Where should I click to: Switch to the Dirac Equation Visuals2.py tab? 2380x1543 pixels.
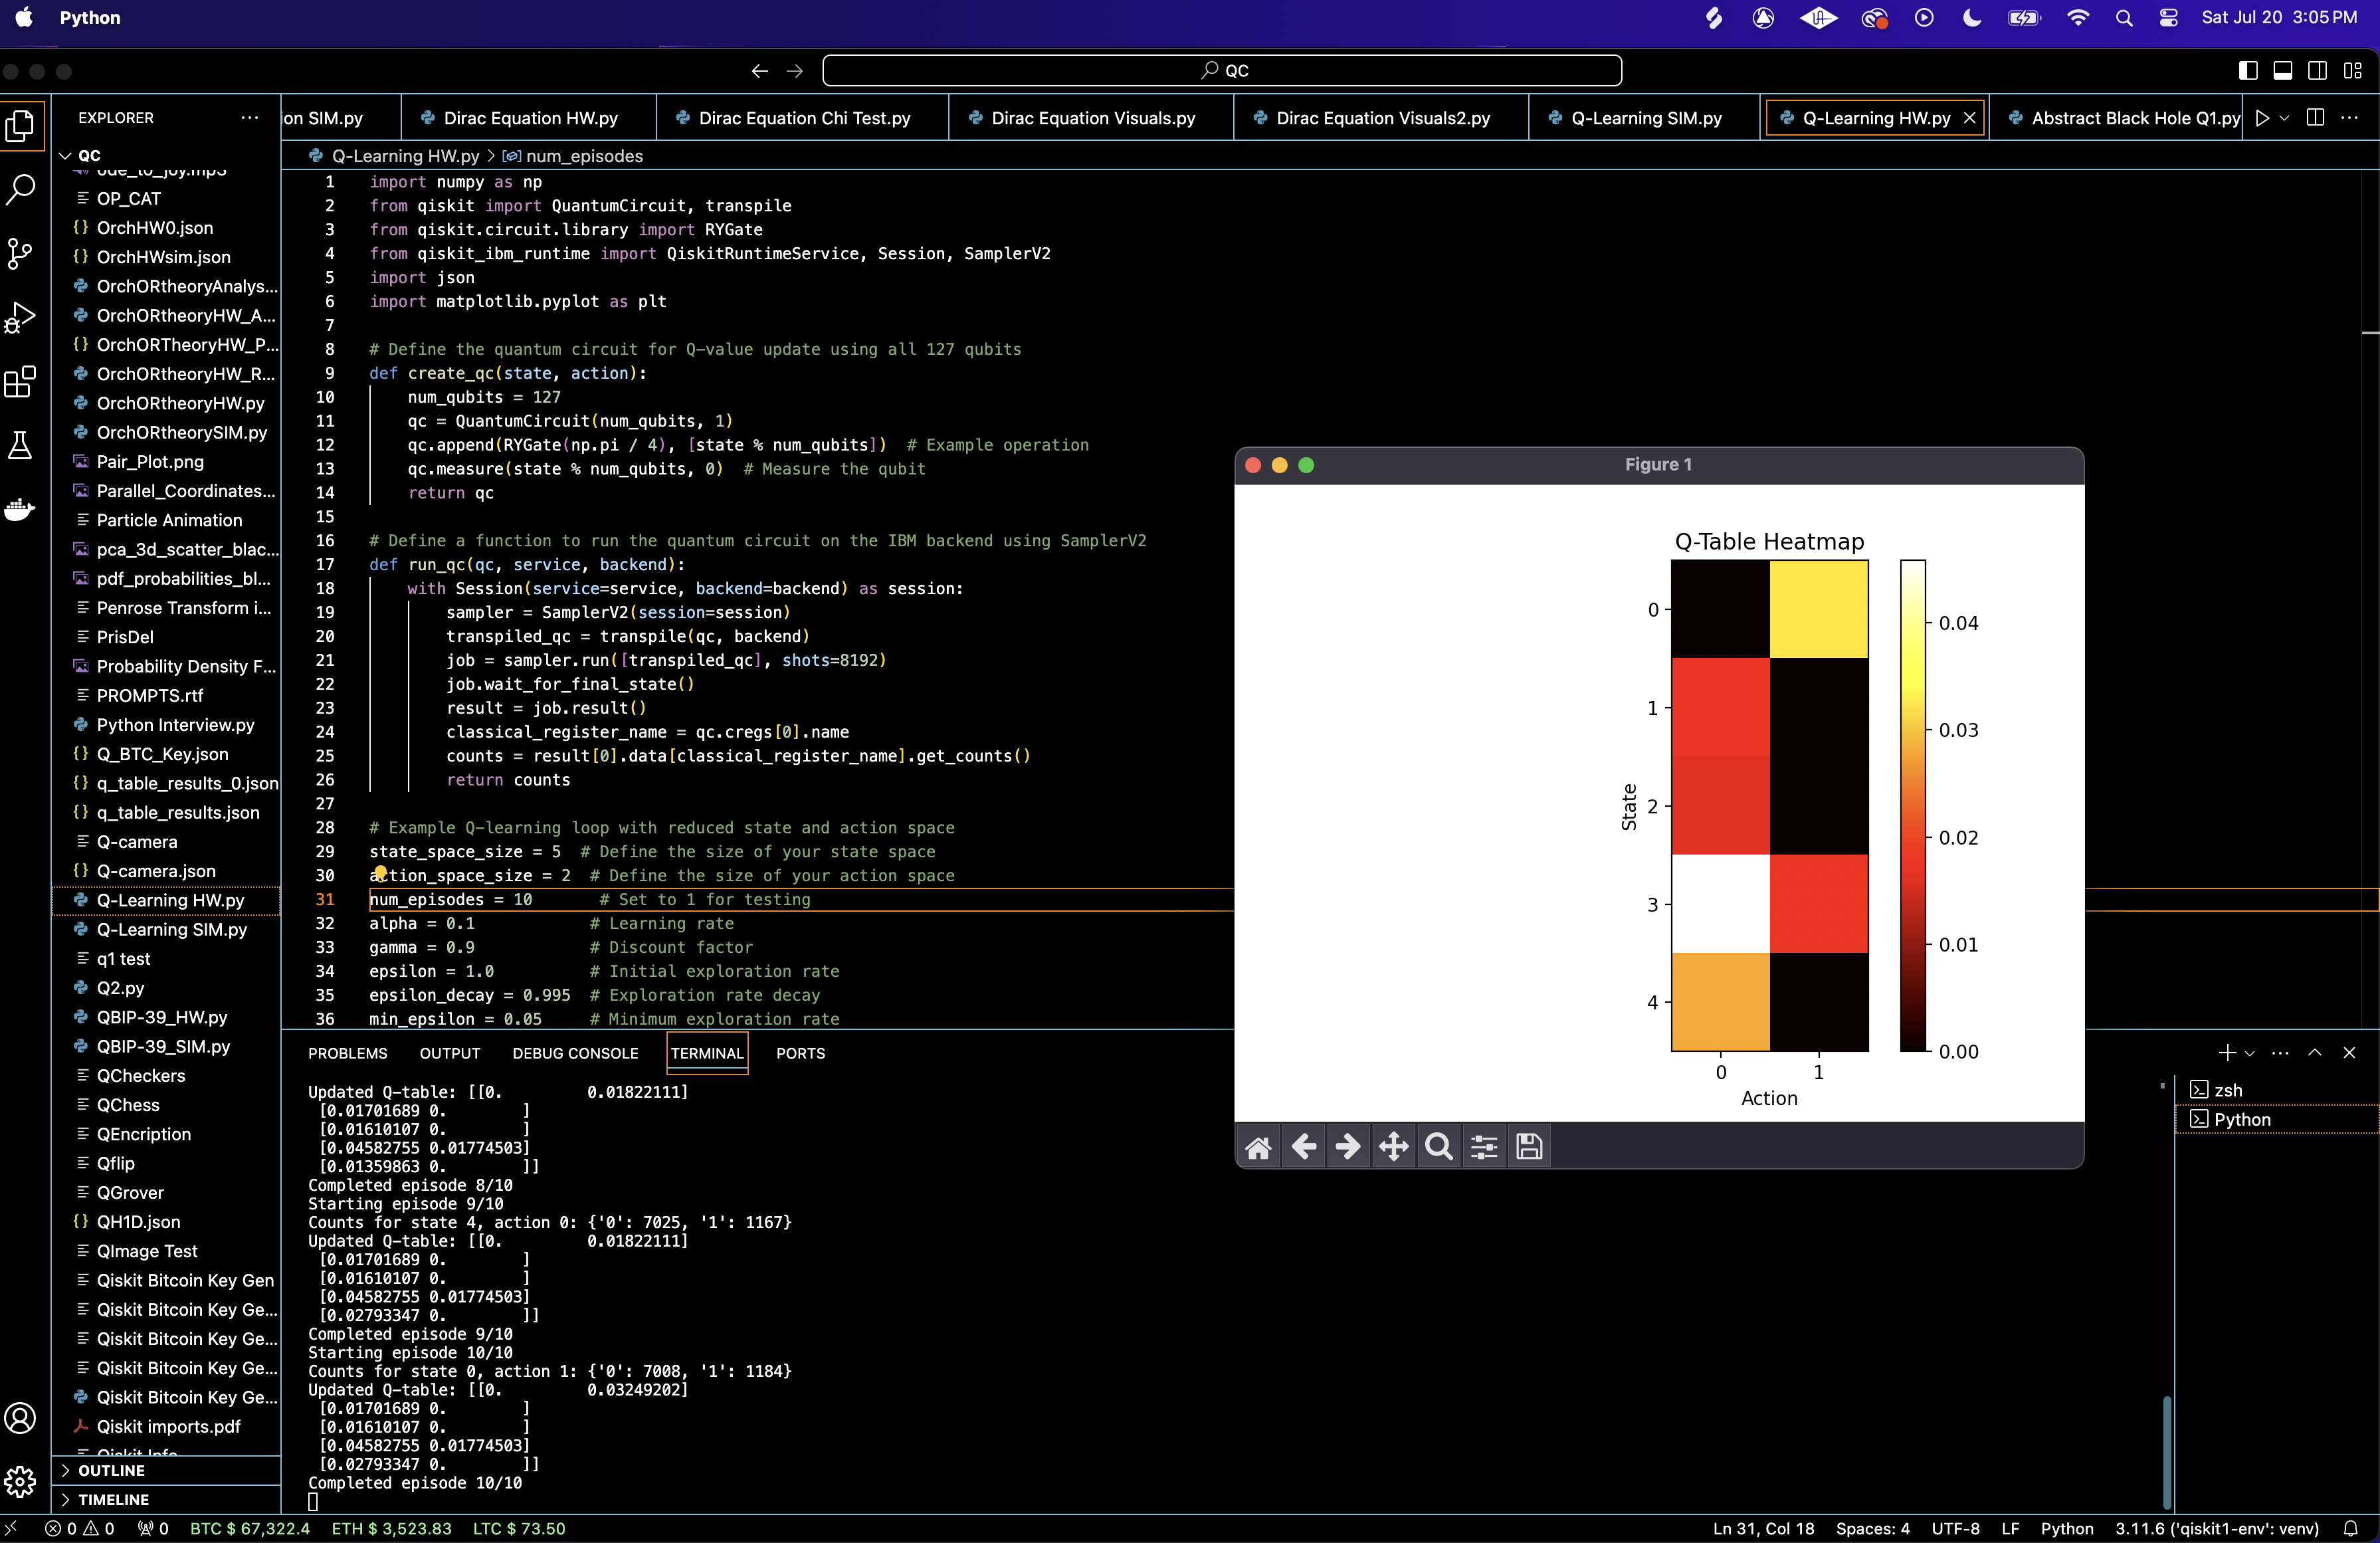click(x=1383, y=118)
